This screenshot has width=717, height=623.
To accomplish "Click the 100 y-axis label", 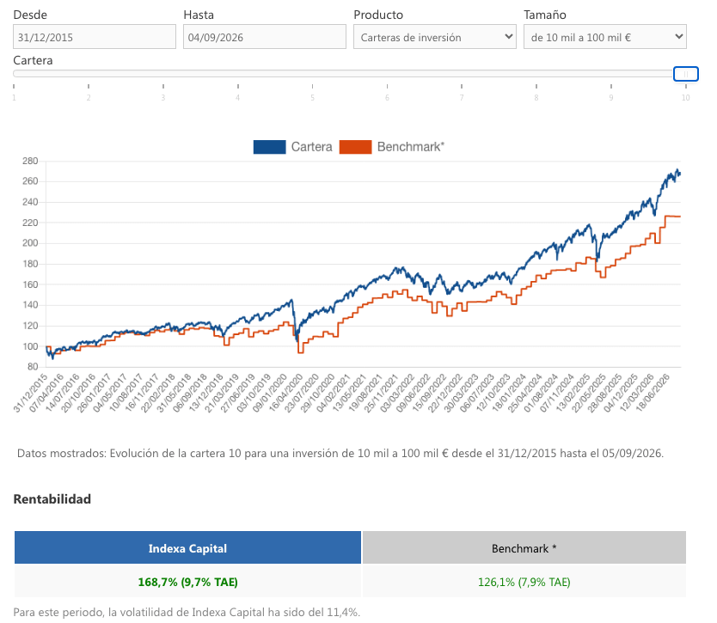I will pos(30,346).
